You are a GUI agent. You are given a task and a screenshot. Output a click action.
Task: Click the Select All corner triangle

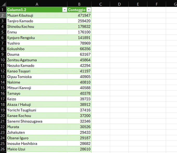(3, 4)
